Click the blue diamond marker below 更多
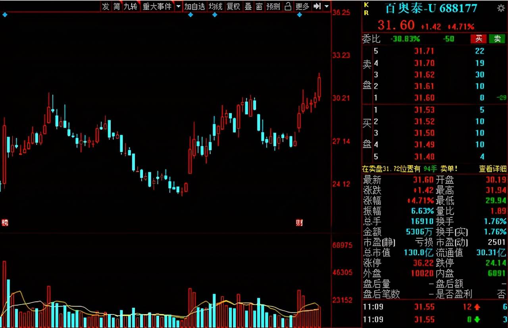Image resolution: width=508 pixels, height=328 pixels. click(299, 15)
